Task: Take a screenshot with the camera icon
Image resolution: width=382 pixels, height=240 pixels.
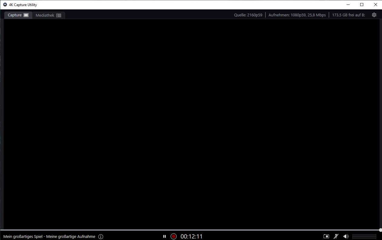Action: [x=326, y=236]
